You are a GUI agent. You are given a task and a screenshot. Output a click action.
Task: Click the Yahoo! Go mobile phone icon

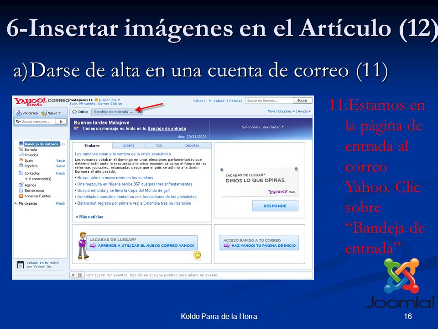click(21, 265)
